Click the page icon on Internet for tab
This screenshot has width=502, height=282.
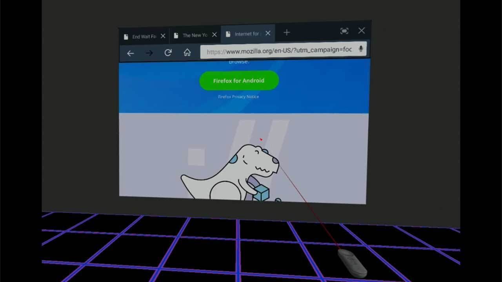228,34
